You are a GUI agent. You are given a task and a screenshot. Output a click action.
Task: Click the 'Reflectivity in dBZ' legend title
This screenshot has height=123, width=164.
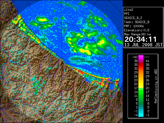(156, 86)
